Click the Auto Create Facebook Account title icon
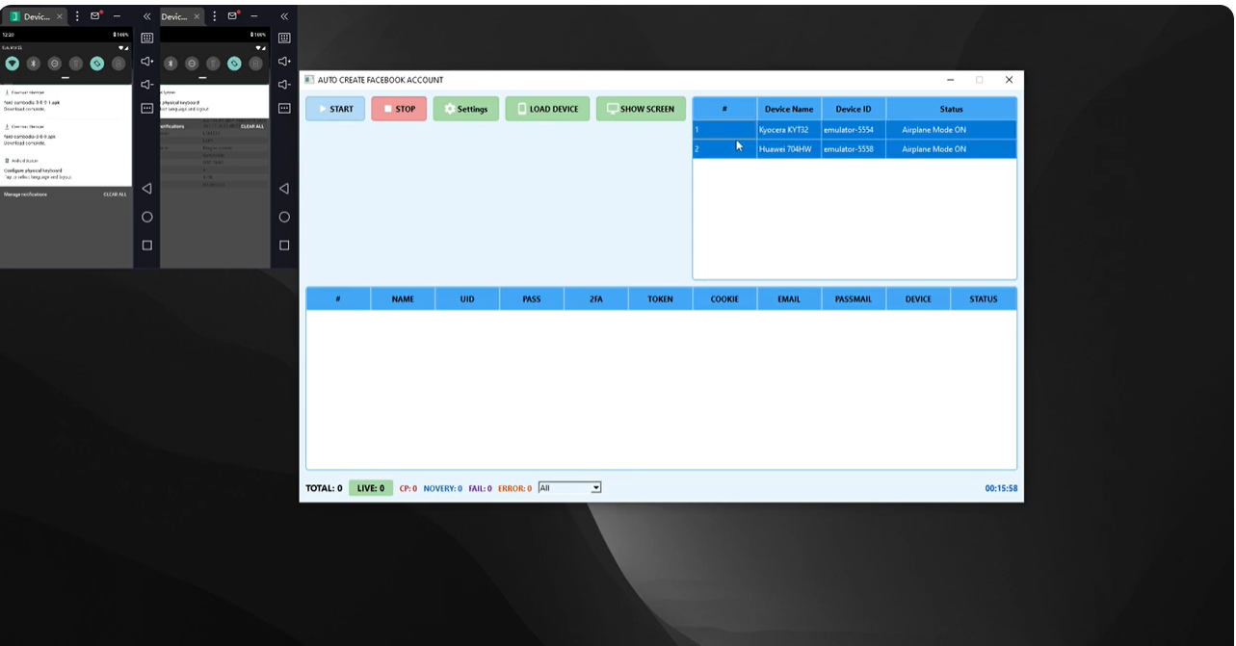1236x646 pixels. (309, 80)
